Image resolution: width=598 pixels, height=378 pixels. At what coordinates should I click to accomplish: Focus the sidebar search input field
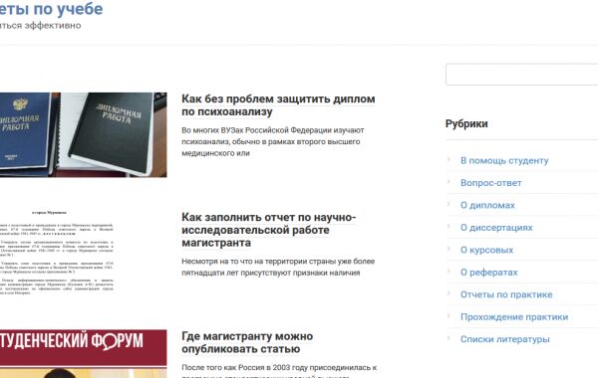click(x=521, y=75)
